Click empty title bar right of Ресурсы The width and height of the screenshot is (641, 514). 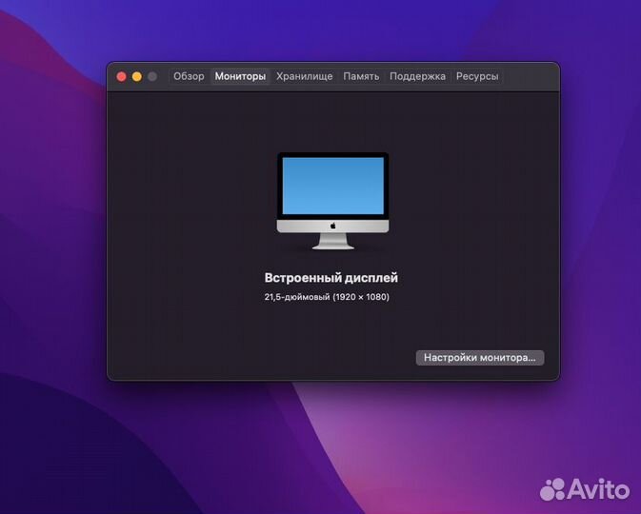[x=530, y=76]
